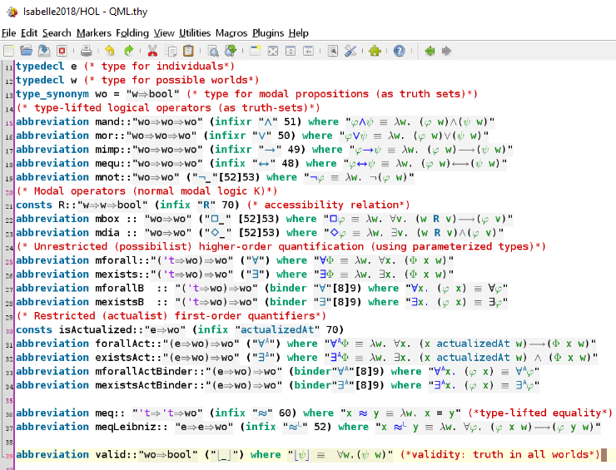Click 'isActualized' constant name
The height and width of the screenshot is (470, 616).
(x=96, y=329)
